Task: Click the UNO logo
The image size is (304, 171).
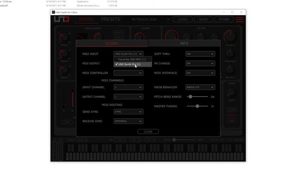Action: [61, 19]
